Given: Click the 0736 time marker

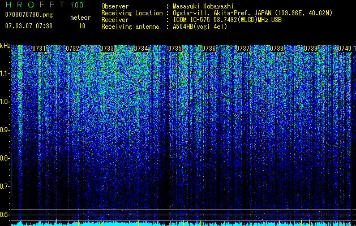Looking at the screenshot, I should coord(209,49).
